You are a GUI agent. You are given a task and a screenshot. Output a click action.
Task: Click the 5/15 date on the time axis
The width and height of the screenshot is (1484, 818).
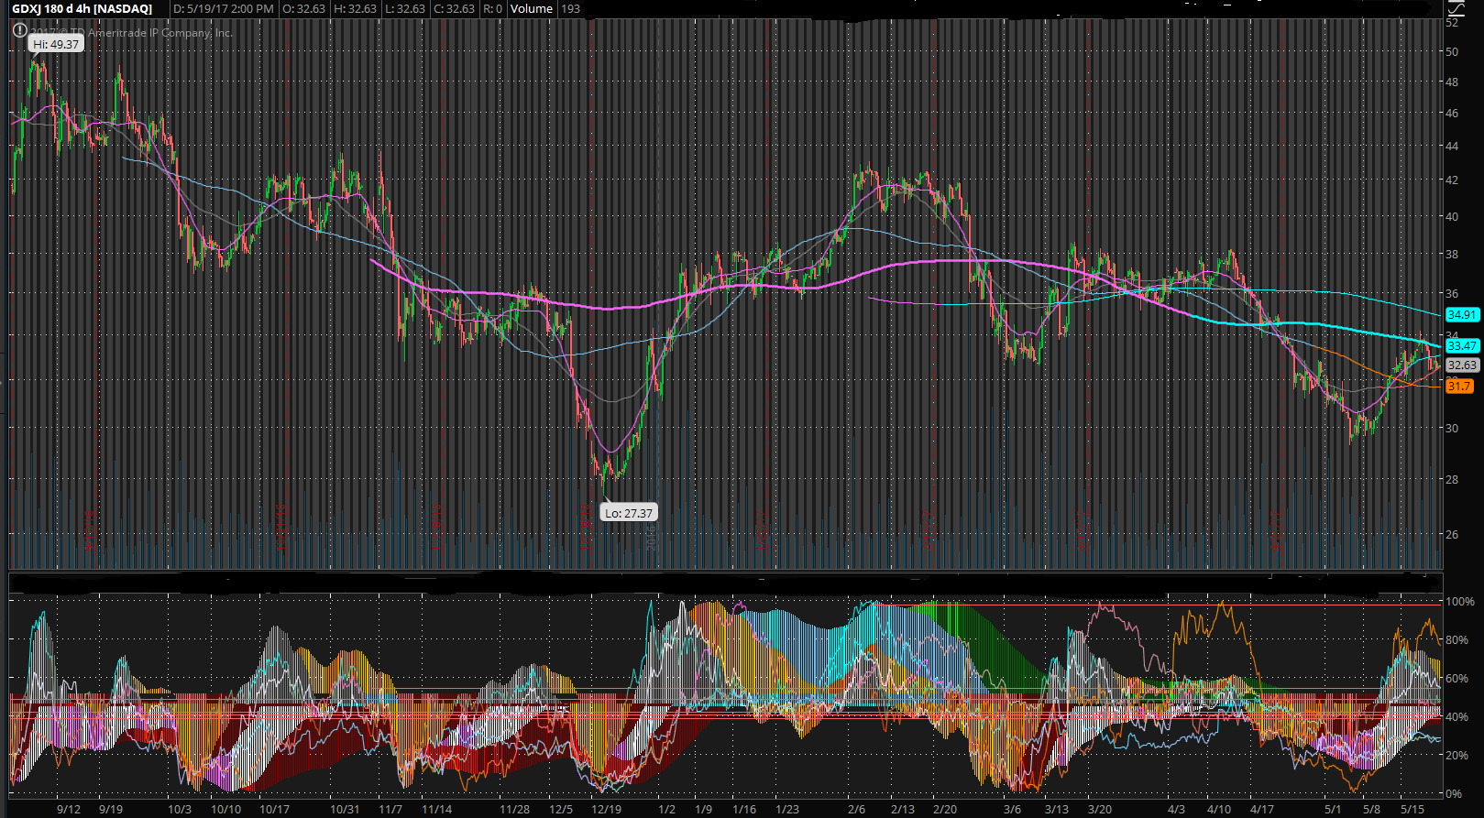pyautogui.click(x=1412, y=810)
